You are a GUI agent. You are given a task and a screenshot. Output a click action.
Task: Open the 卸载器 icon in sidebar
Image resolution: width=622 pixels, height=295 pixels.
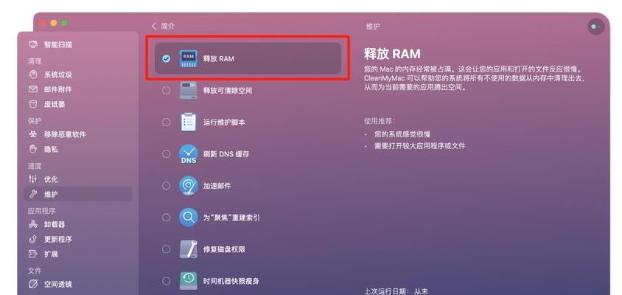pyautogui.click(x=33, y=224)
